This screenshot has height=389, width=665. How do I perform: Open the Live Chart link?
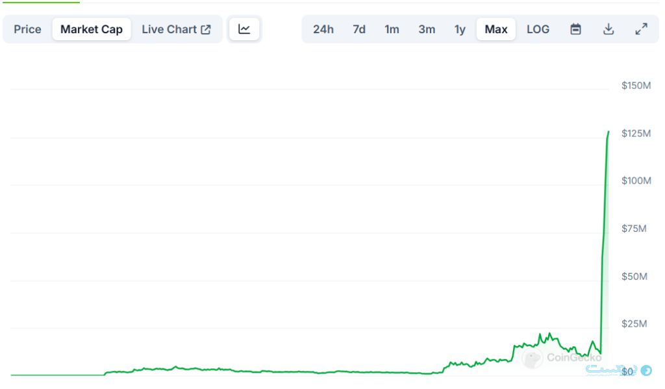point(176,29)
